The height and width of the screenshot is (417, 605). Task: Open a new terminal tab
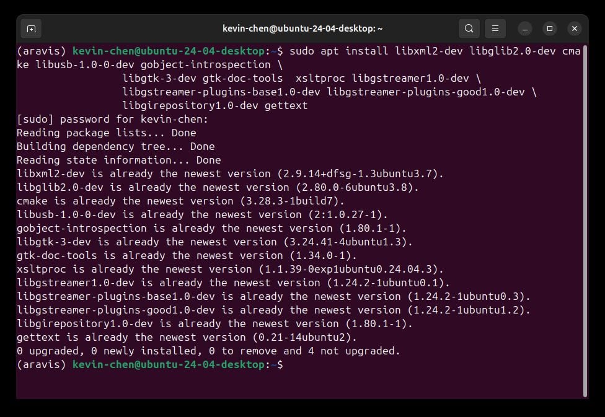click(31, 29)
